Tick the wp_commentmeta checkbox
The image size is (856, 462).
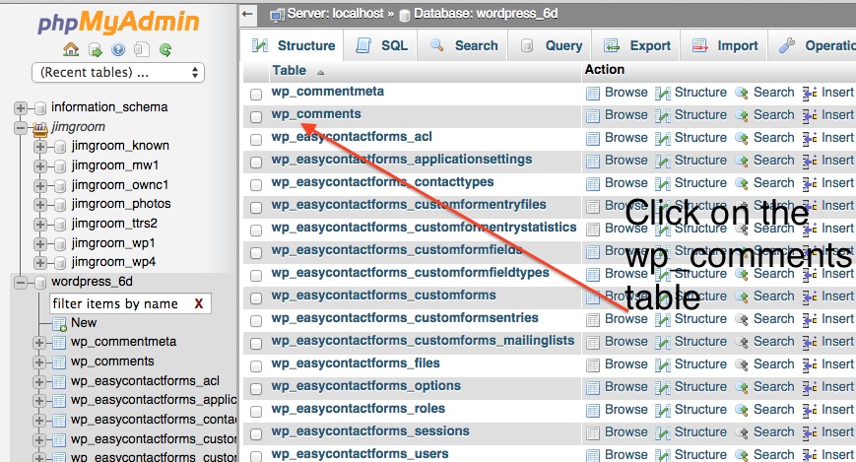[256, 94]
